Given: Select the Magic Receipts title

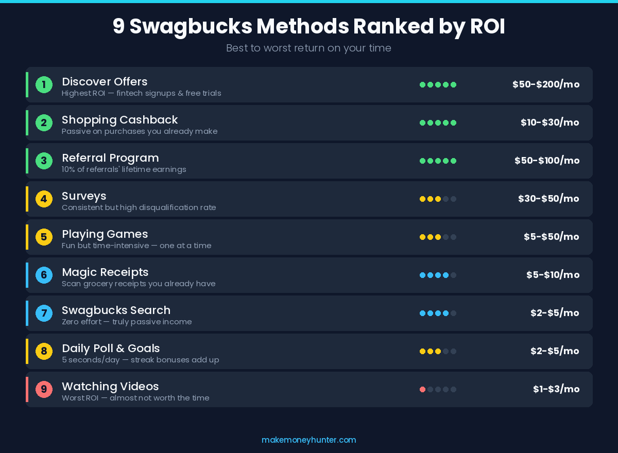Looking at the screenshot, I should [x=105, y=272].
